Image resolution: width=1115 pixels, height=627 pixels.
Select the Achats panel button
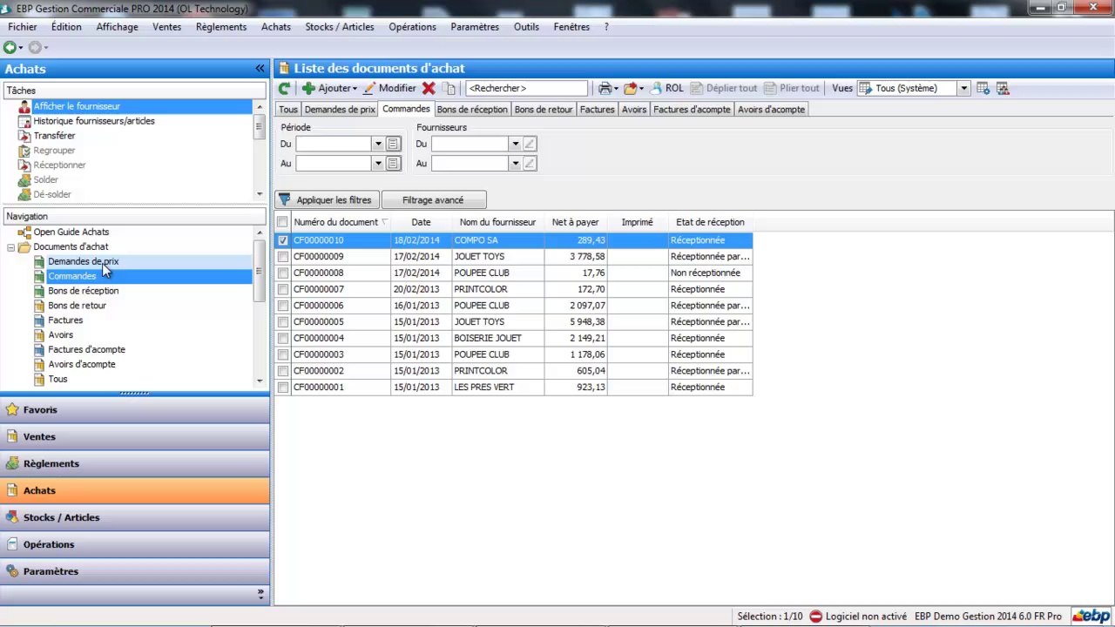coord(134,490)
